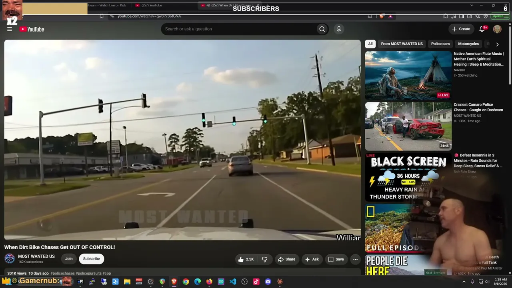Image resolution: width=512 pixels, height=288 pixels.
Task: Open the Brave Wallet icon
Action: [x=470, y=16]
